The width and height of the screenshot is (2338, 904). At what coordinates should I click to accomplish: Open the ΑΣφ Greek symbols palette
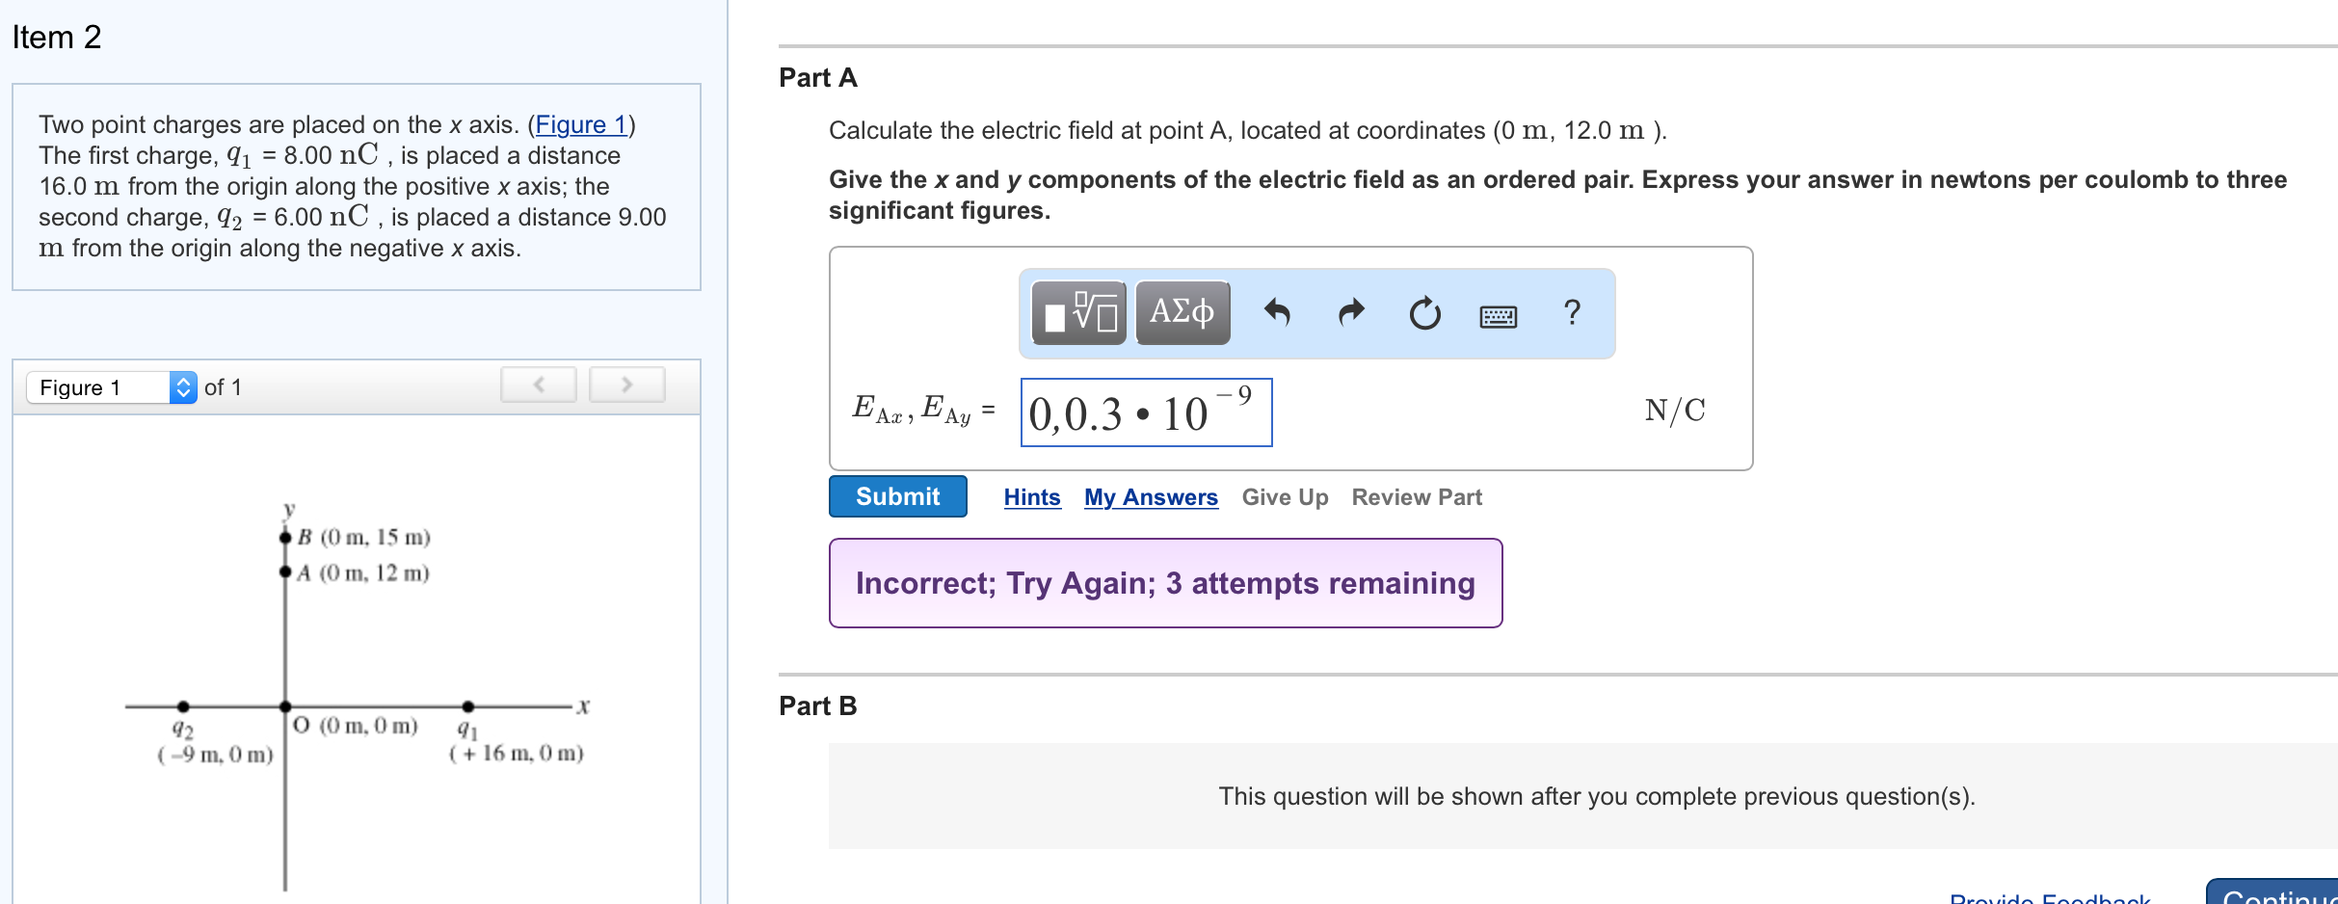(1182, 311)
